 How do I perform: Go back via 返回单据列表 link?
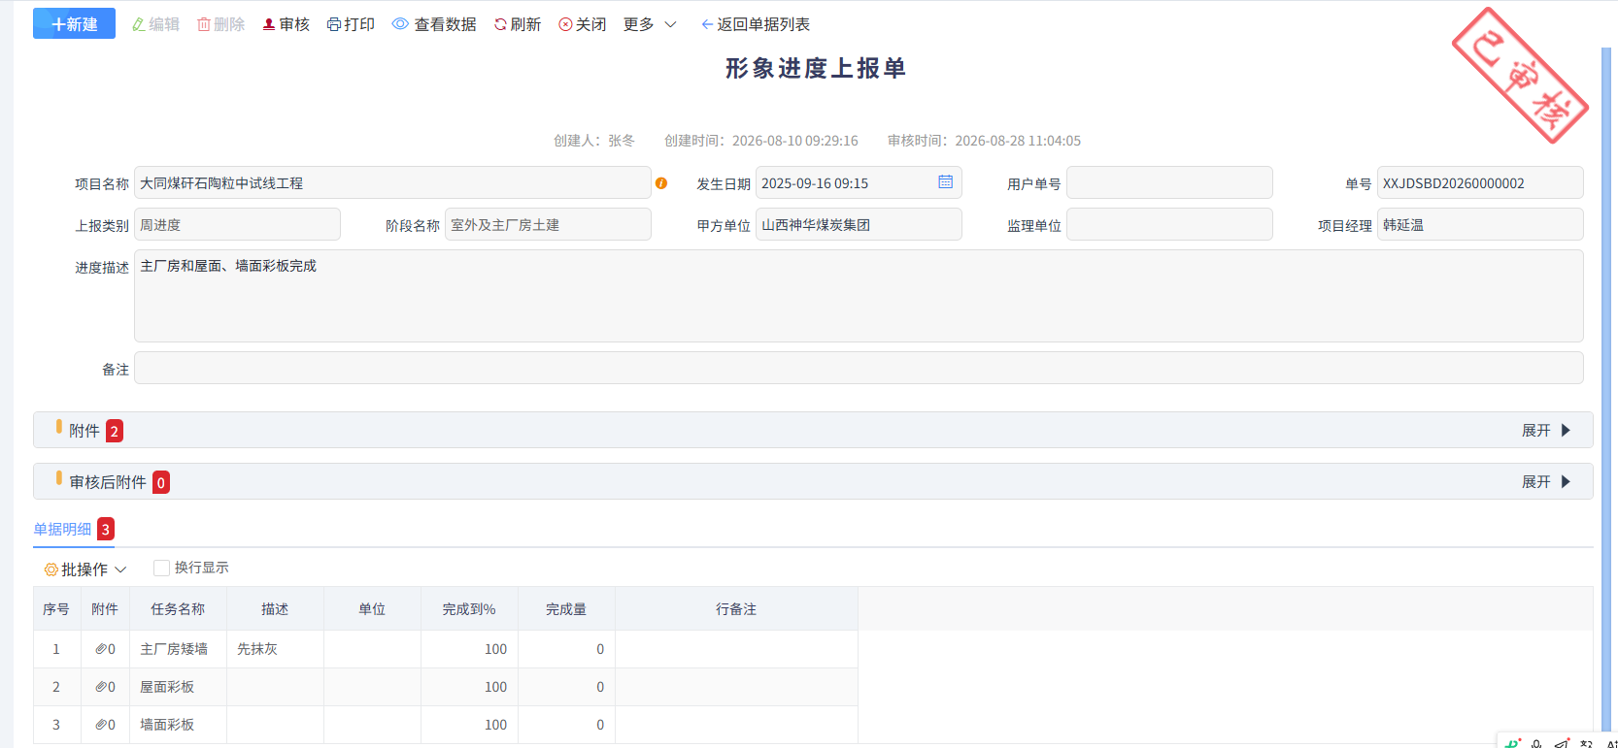[x=755, y=24]
